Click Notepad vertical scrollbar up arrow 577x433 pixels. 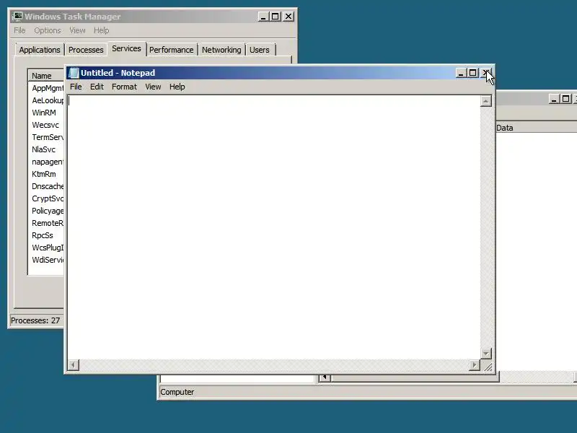click(x=485, y=101)
